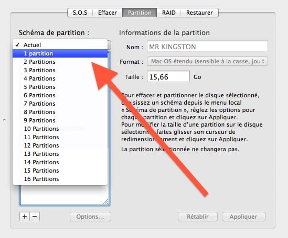Choose 2 Partitions in the dropdown list
The image size is (288, 238).
pyautogui.click(x=60, y=62)
